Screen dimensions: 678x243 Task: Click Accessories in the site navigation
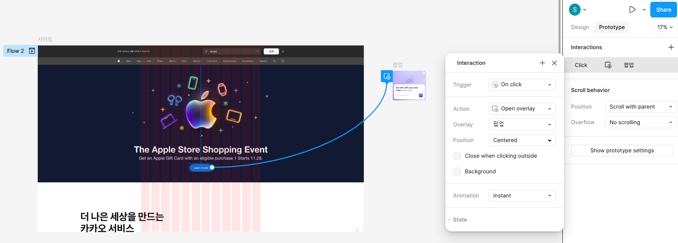pyautogui.click(x=248, y=61)
